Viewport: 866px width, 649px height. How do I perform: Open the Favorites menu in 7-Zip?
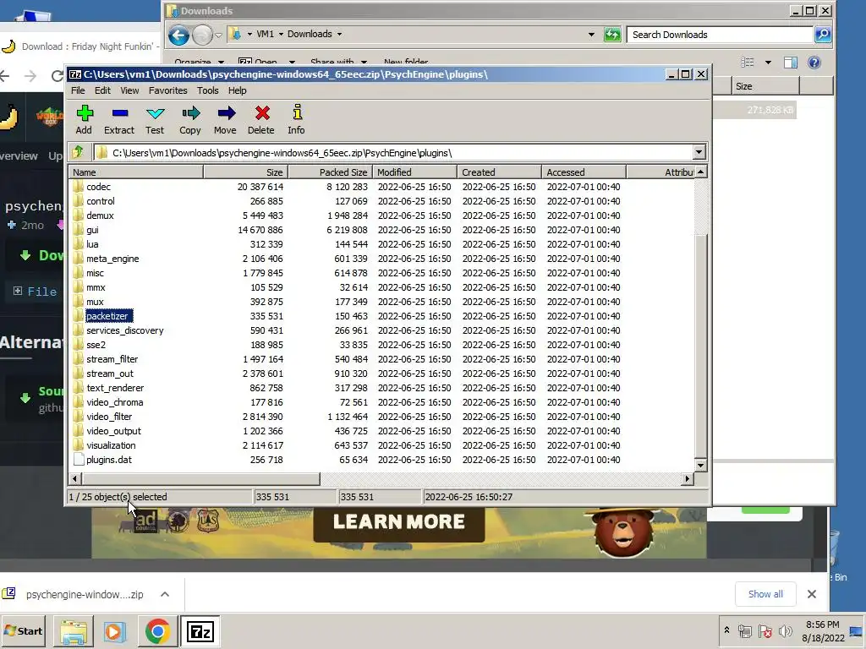tap(167, 90)
